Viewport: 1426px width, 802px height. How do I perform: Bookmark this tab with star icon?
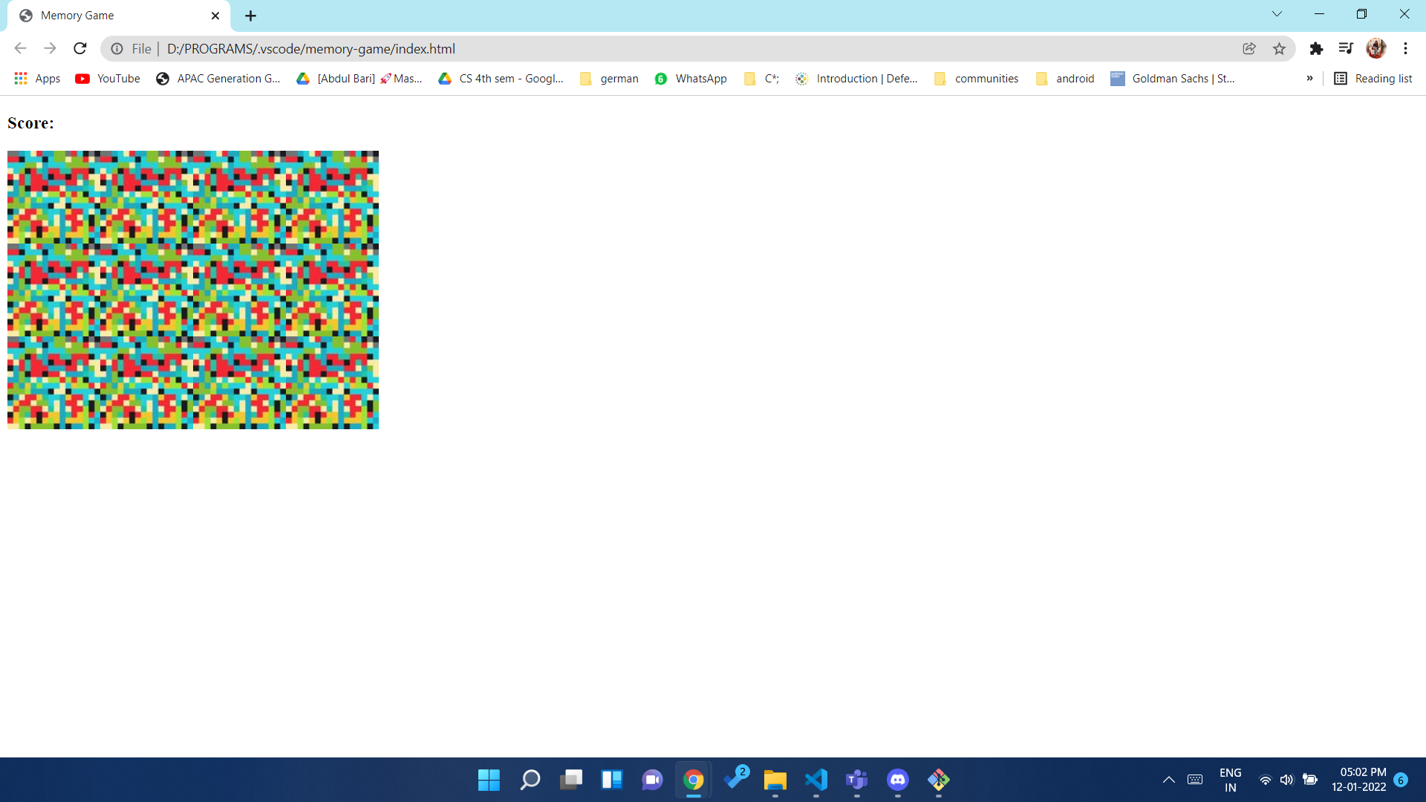pos(1279,49)
